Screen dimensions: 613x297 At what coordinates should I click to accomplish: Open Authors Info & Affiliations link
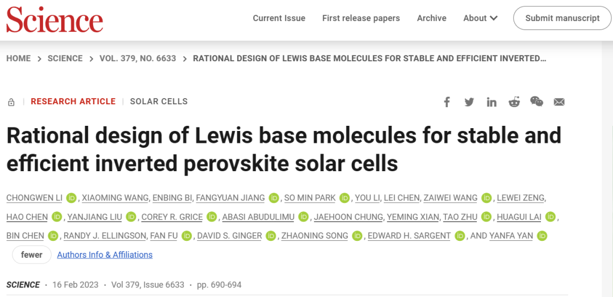pos(105,255)
